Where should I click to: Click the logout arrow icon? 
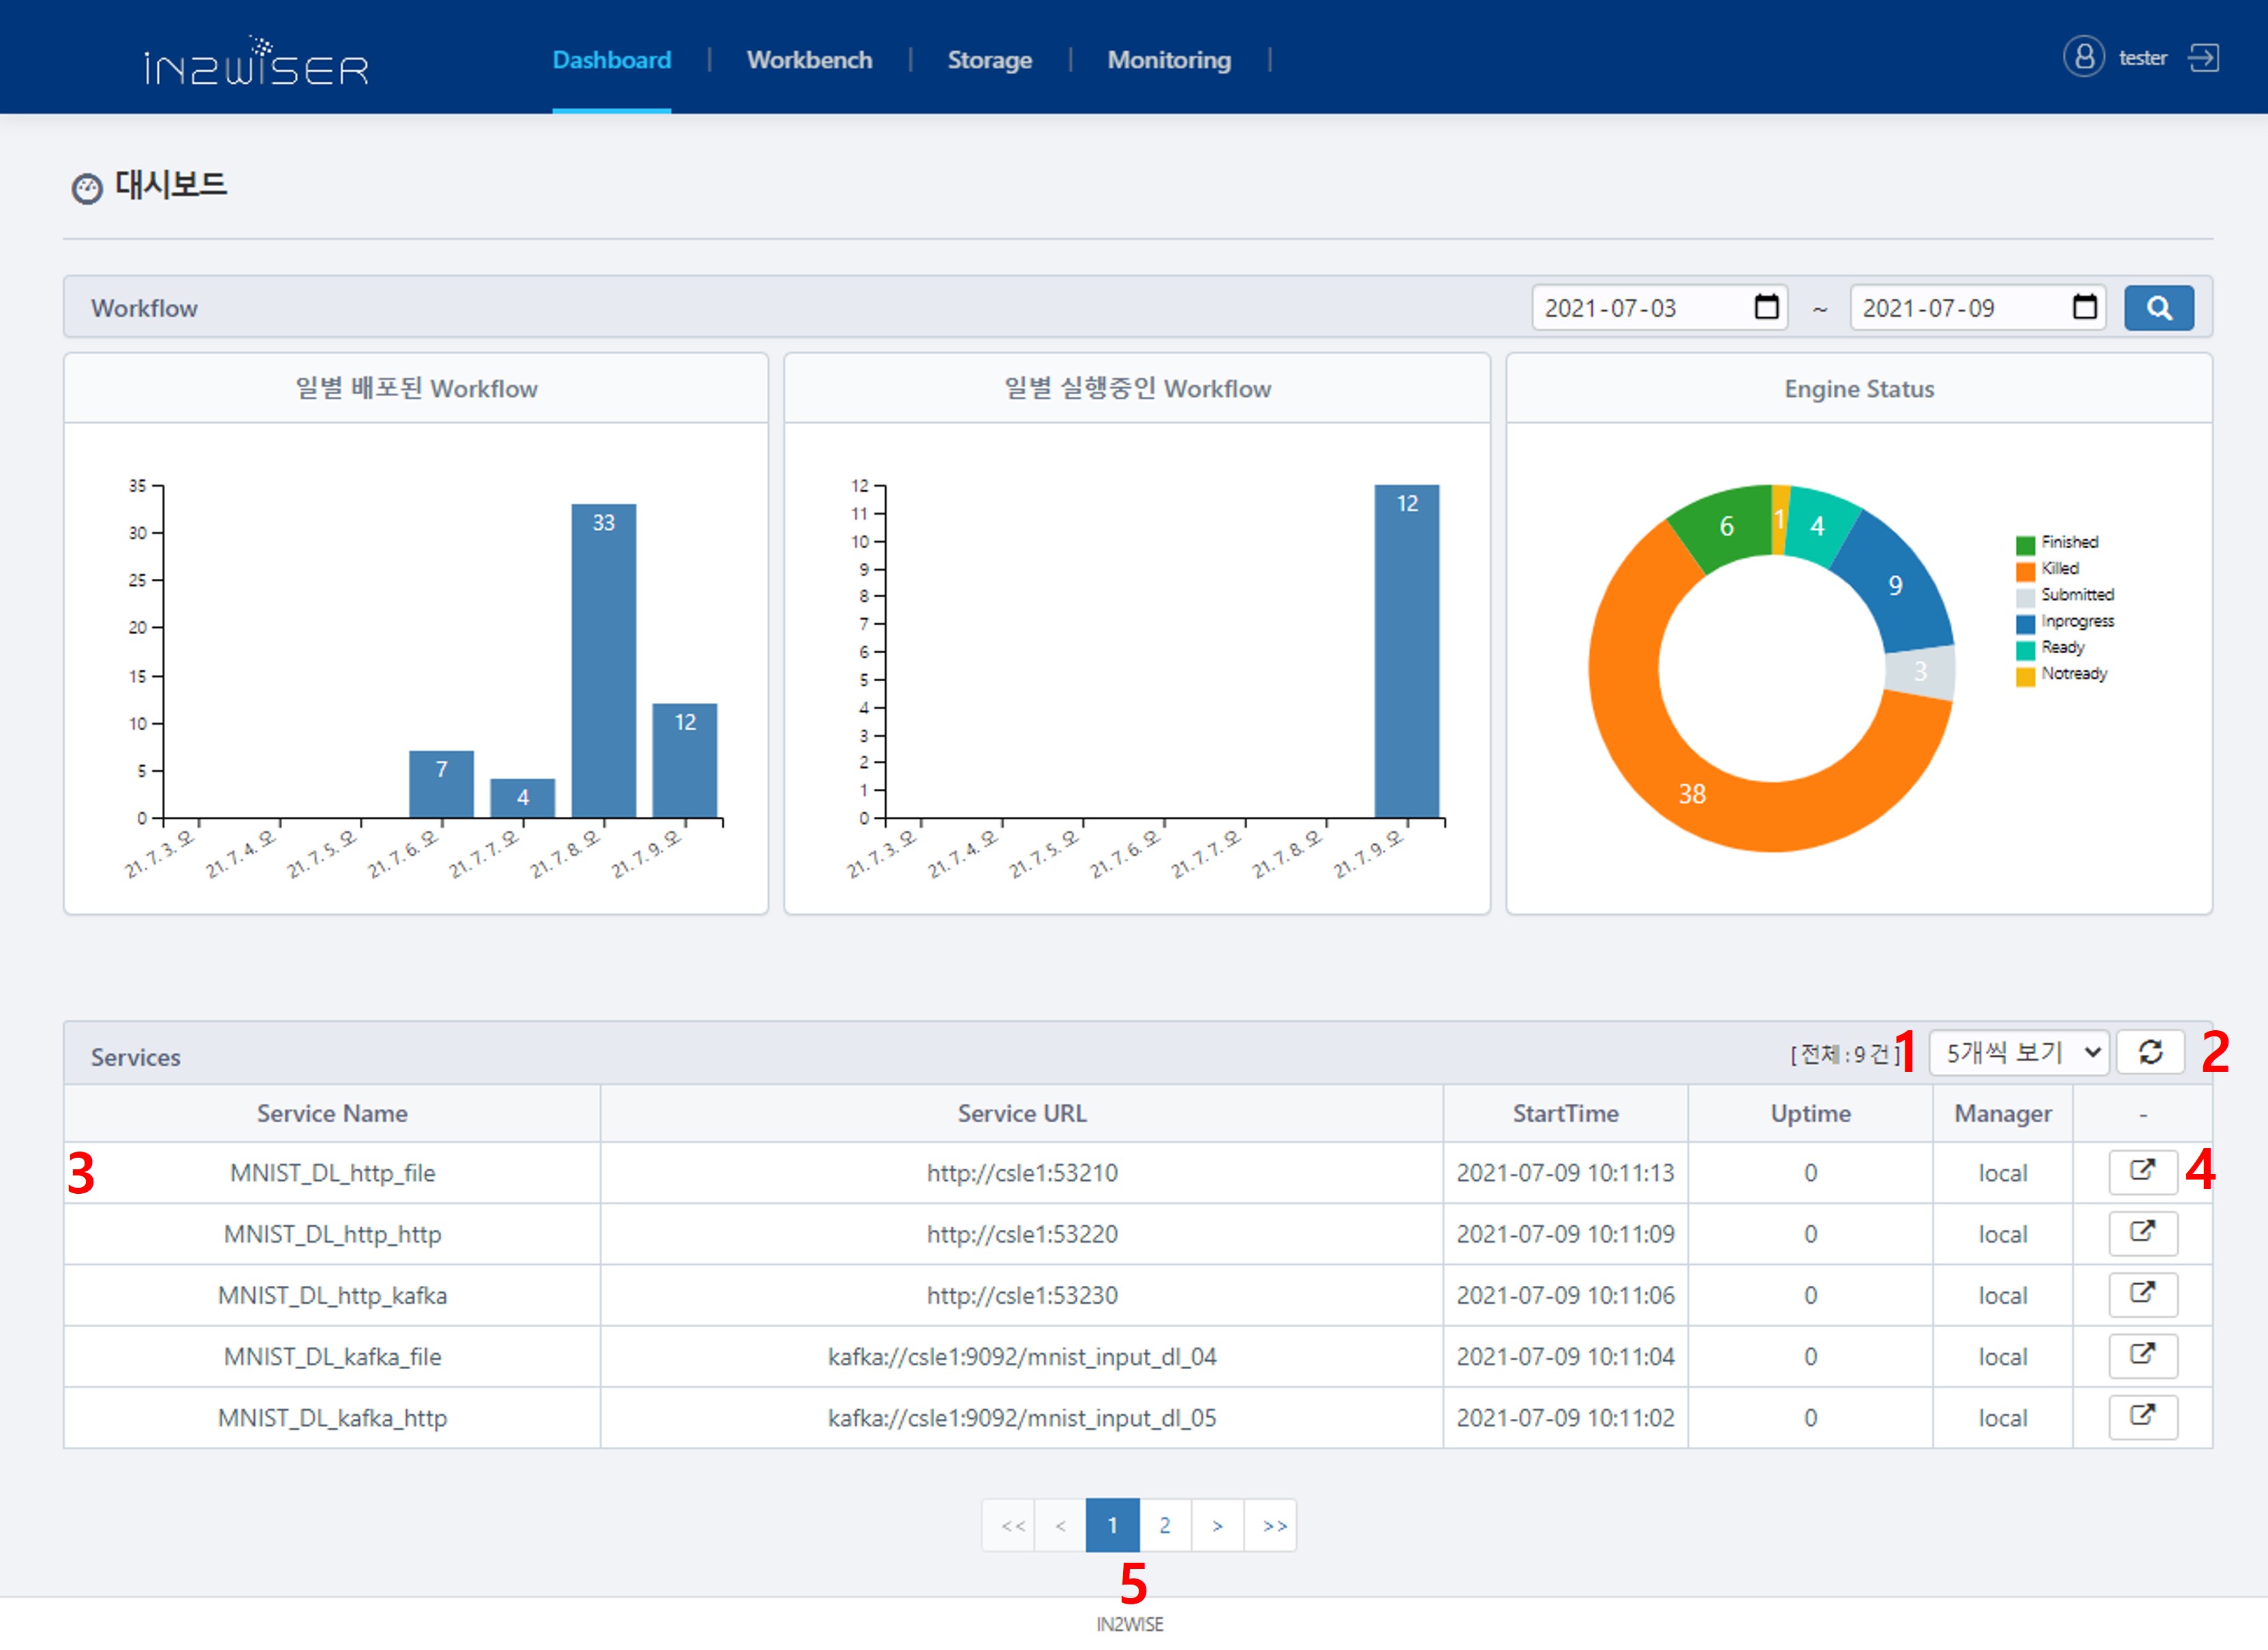pos(2203,58)
